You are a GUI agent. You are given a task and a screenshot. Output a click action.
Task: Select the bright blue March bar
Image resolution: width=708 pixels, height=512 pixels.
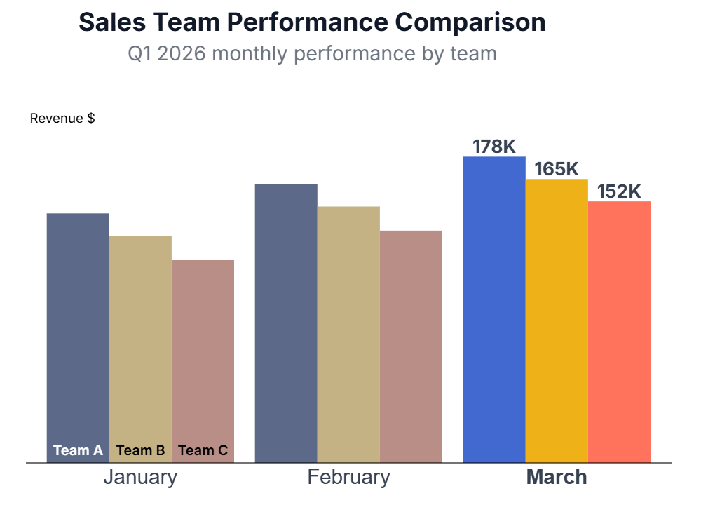494,309
